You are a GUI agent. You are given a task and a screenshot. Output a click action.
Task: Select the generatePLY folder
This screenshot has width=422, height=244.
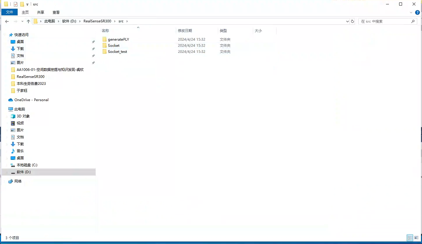pos(118,39)
